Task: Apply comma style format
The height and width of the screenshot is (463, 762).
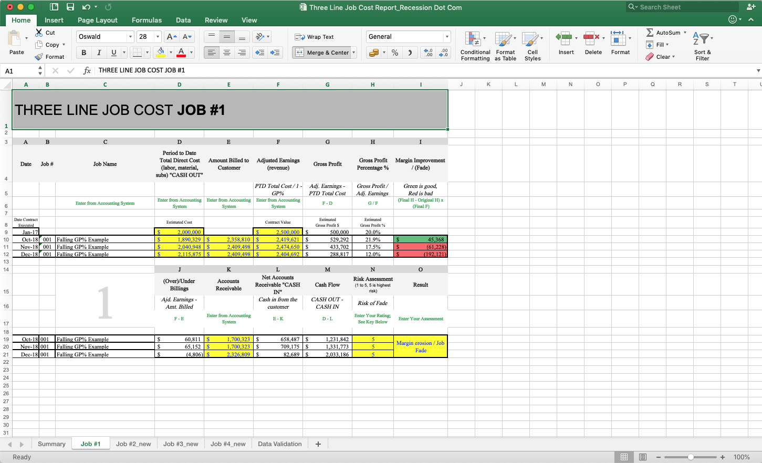Action: 410,52
